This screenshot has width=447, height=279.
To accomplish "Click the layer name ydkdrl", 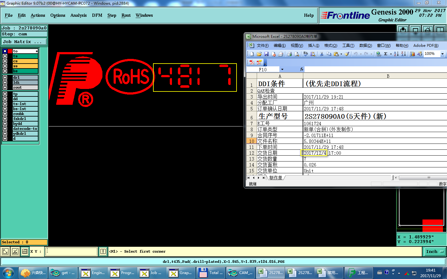I will tap(25, 134).
